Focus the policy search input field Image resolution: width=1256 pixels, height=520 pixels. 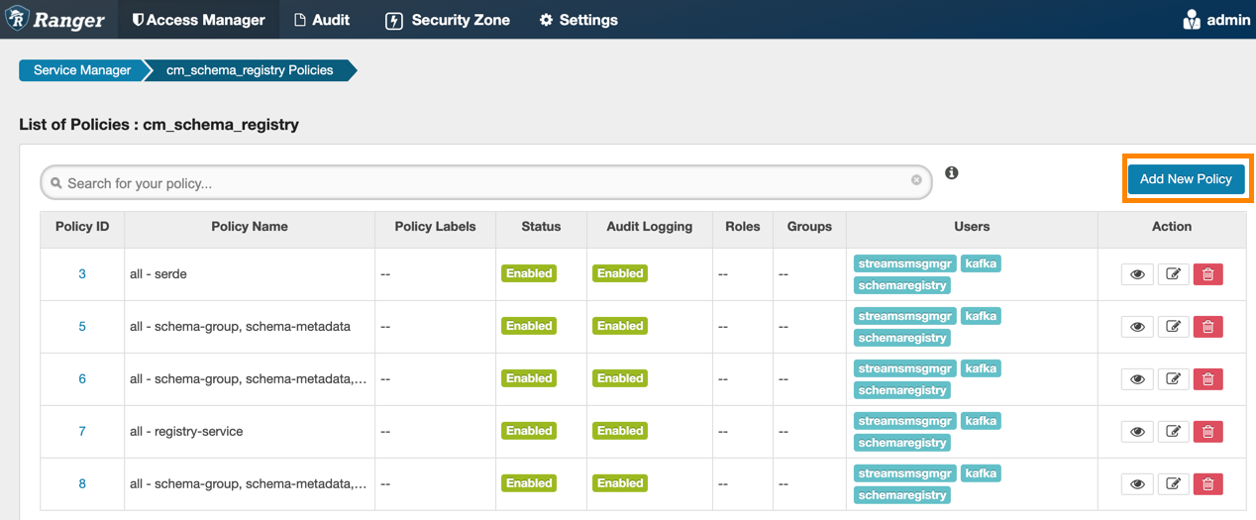[x=485, y=183]
